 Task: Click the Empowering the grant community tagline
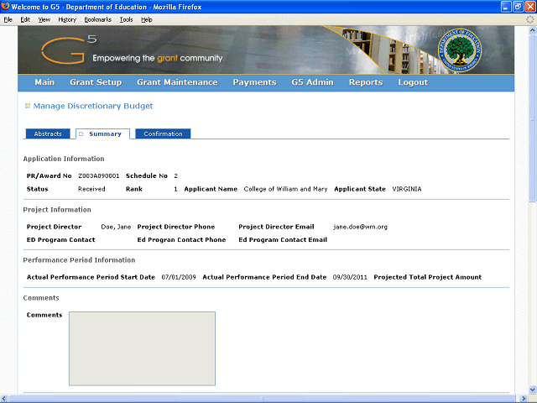click(159, 58)
